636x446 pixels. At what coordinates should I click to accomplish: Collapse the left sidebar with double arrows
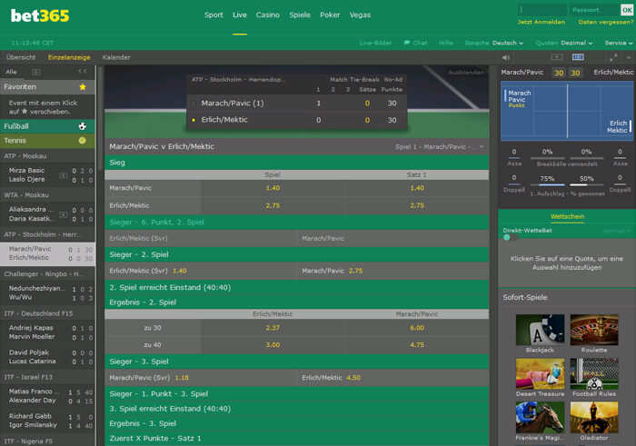[x=83, y=72]
